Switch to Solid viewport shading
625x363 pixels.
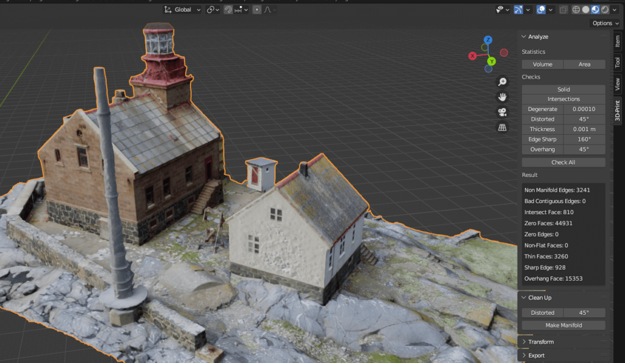click(x=585, y=9)
